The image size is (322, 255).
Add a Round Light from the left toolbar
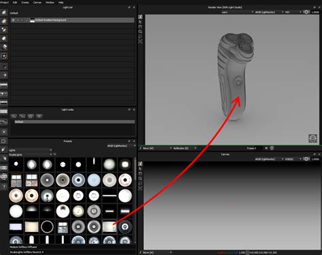point(4,12)
